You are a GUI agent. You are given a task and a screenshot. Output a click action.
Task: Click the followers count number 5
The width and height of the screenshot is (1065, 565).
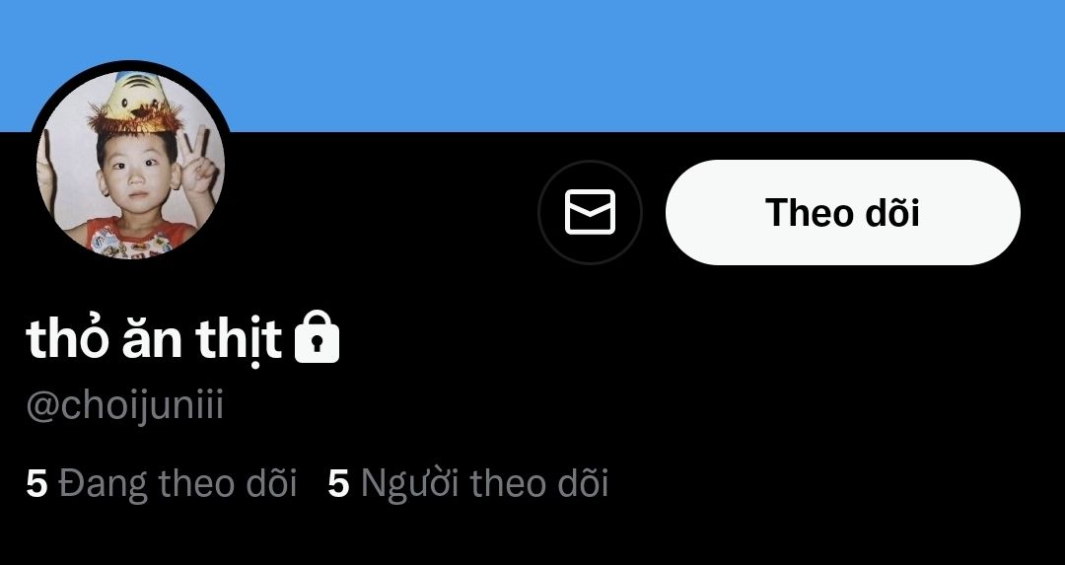coord(338,483)
